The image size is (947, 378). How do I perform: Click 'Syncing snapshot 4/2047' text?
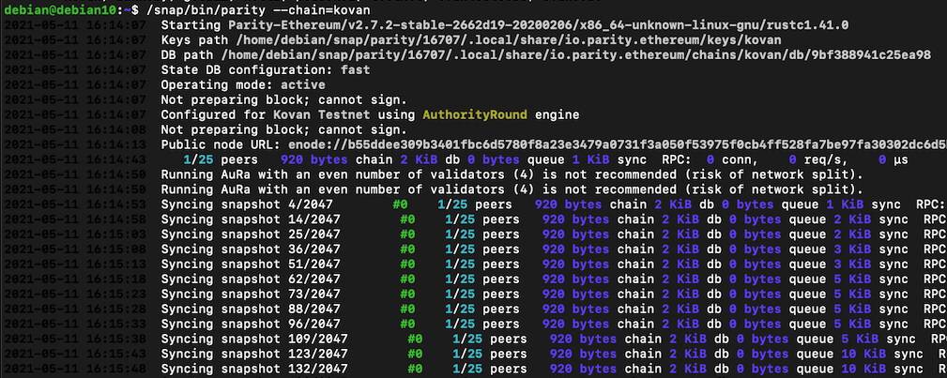(x=247, y=204)
